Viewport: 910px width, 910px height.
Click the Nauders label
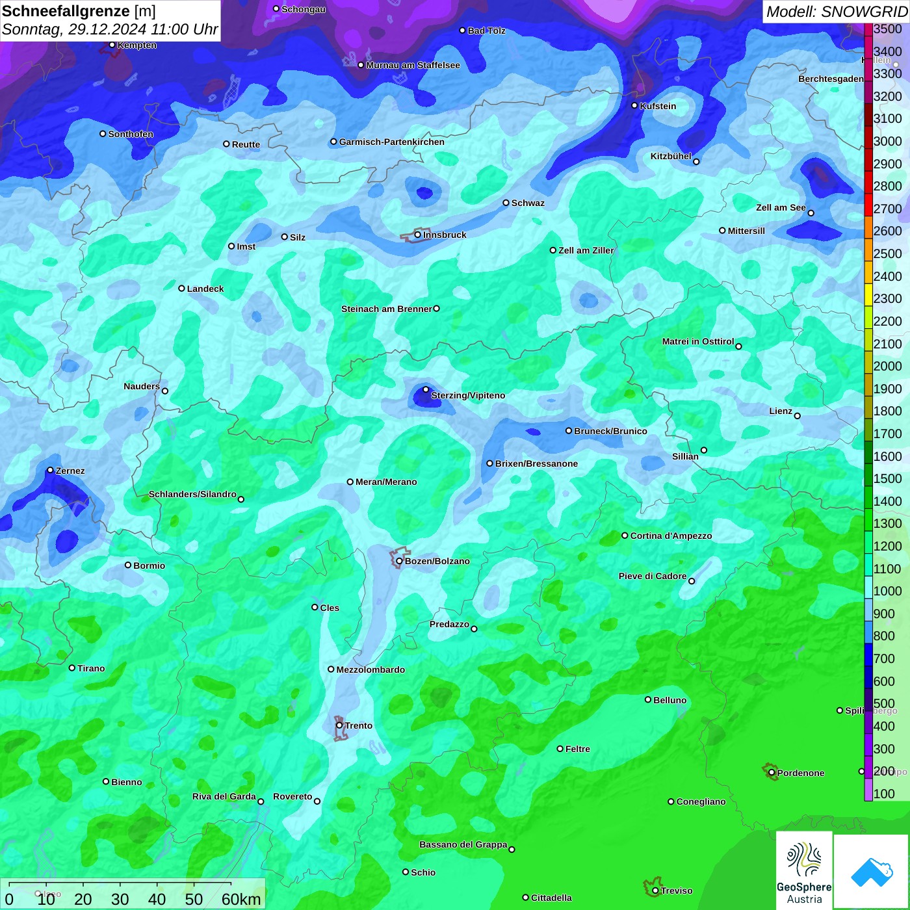(x=142, y=386)
